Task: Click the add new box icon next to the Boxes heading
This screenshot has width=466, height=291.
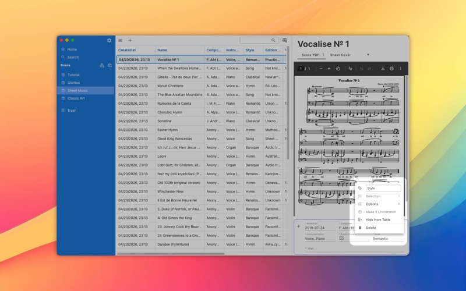Action: (x=110, y=65)
